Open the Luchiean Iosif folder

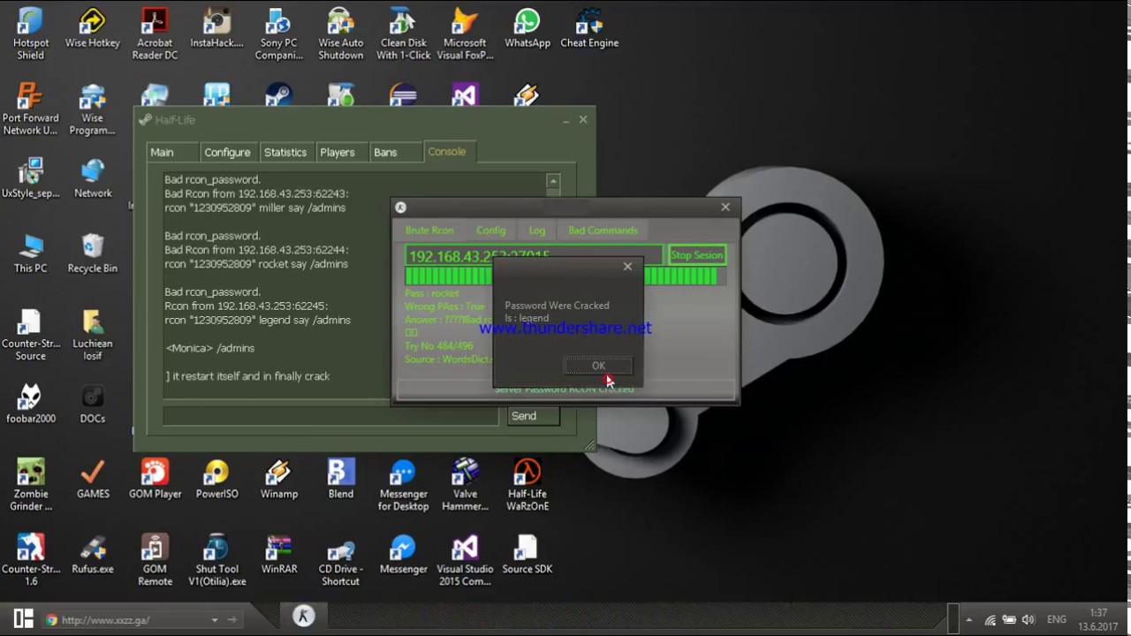(x=93, y=335)
